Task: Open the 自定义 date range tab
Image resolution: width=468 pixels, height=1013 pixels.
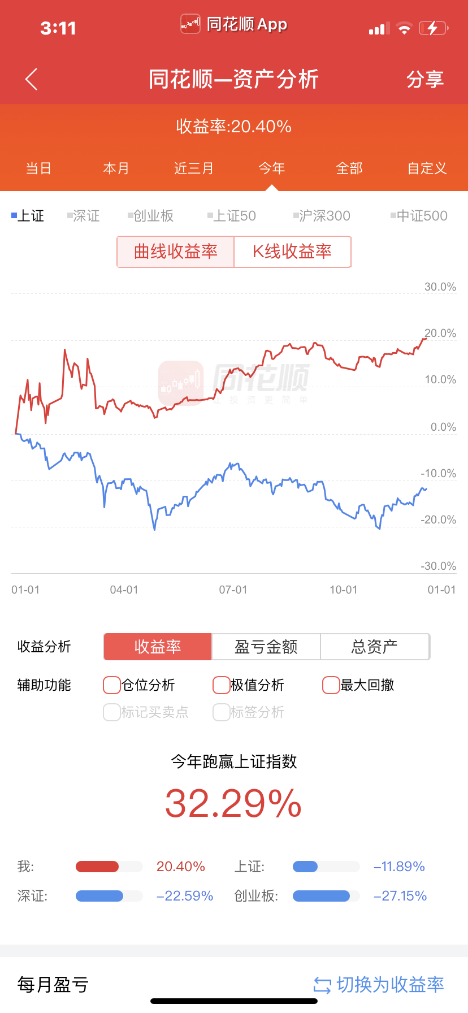Action: (427, 168)
